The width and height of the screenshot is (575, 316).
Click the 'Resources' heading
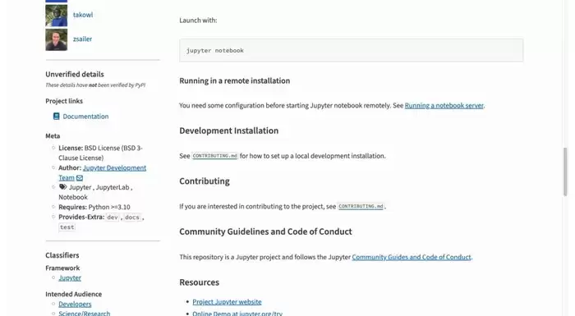[199, 282]
